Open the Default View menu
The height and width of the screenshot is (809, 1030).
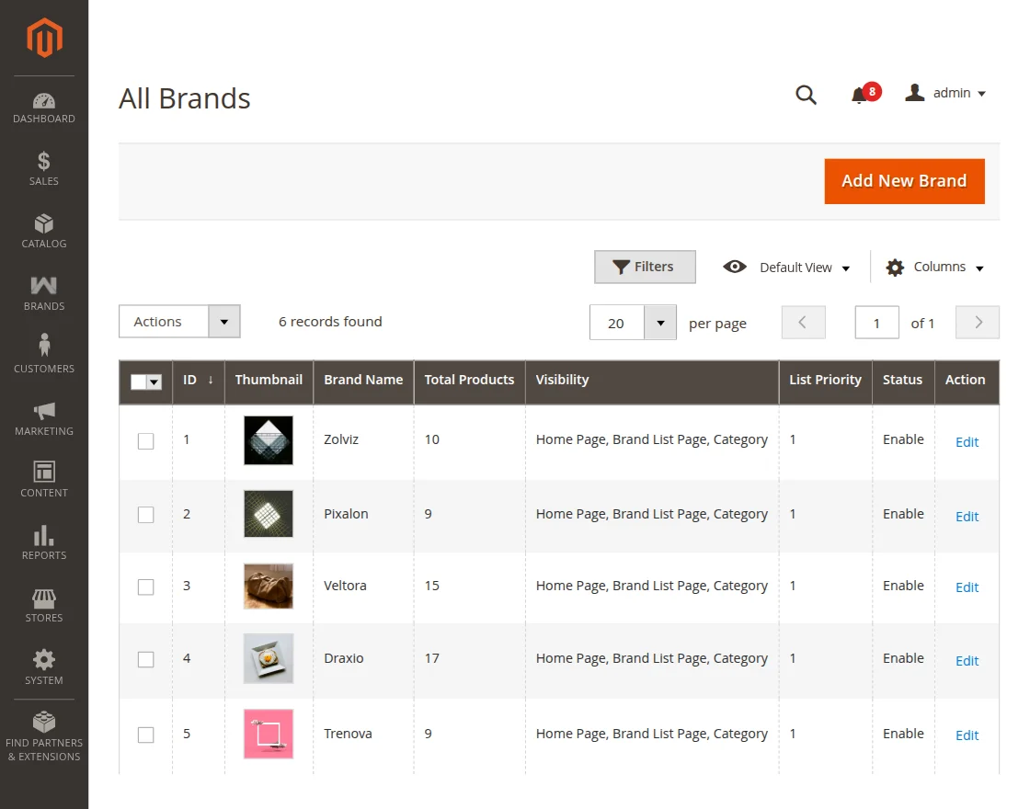[787, 268]
